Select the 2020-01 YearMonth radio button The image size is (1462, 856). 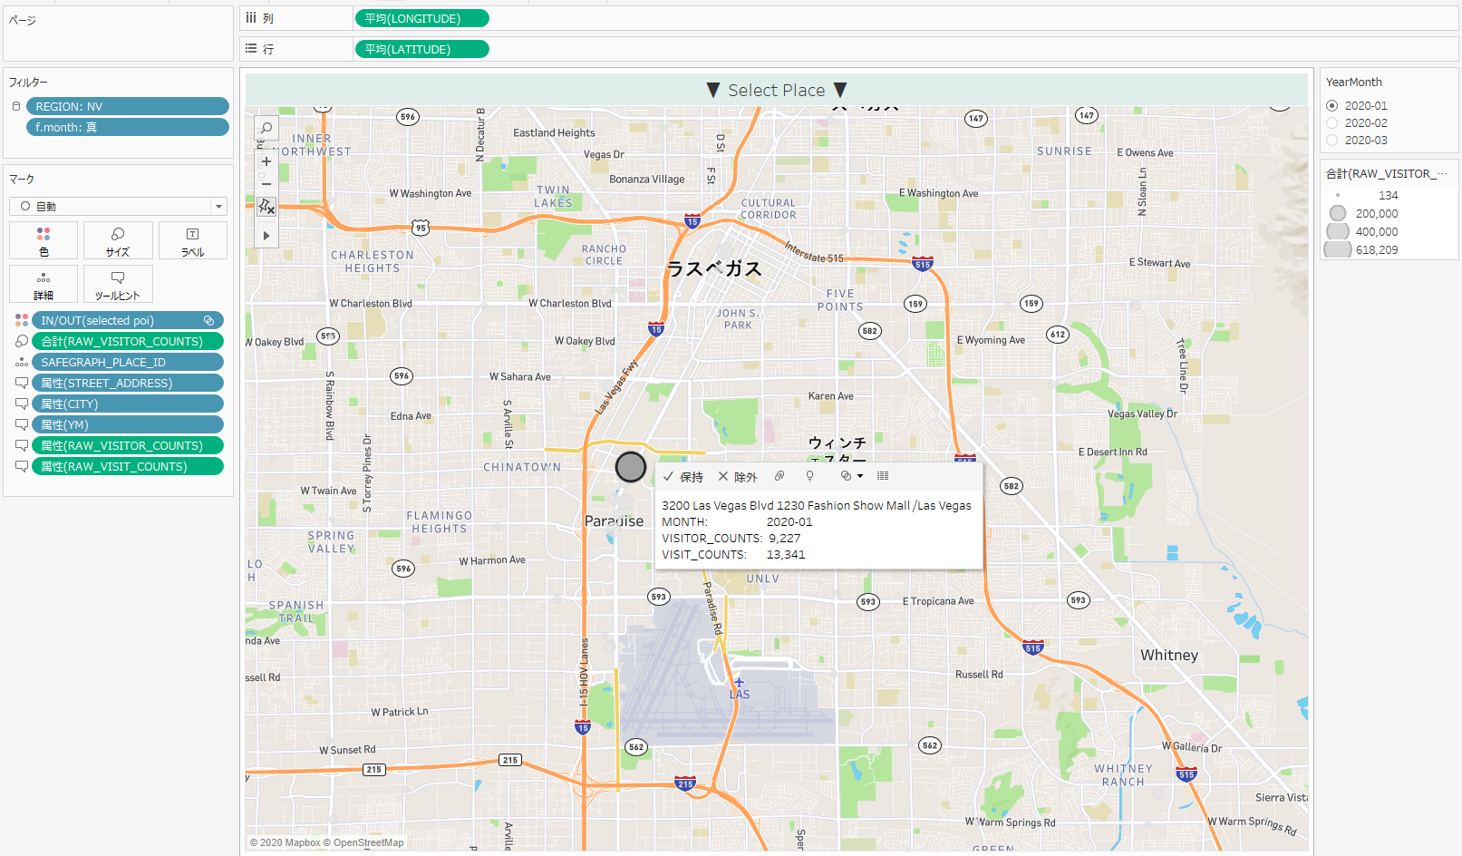1332,106
